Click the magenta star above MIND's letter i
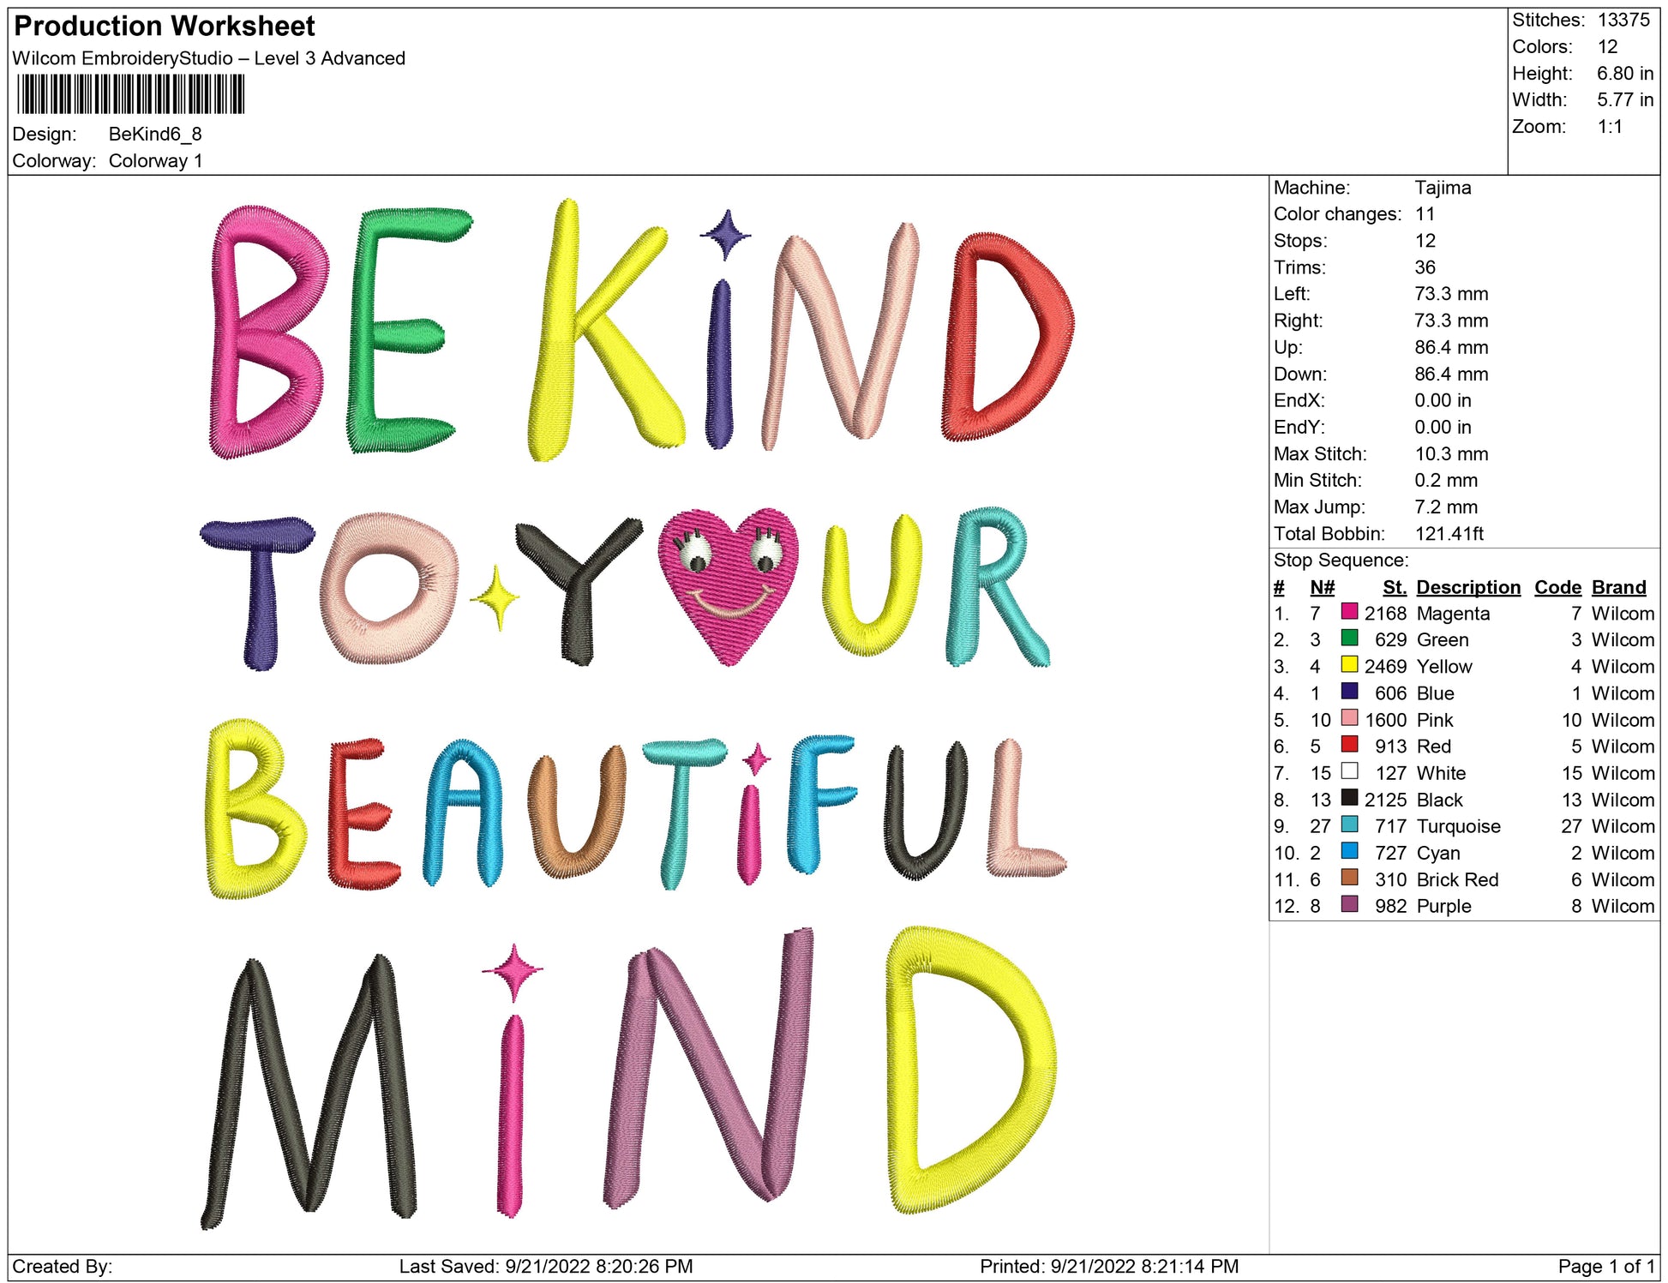This screenshot has height=1283, width=1668. [x=513, y=971]
